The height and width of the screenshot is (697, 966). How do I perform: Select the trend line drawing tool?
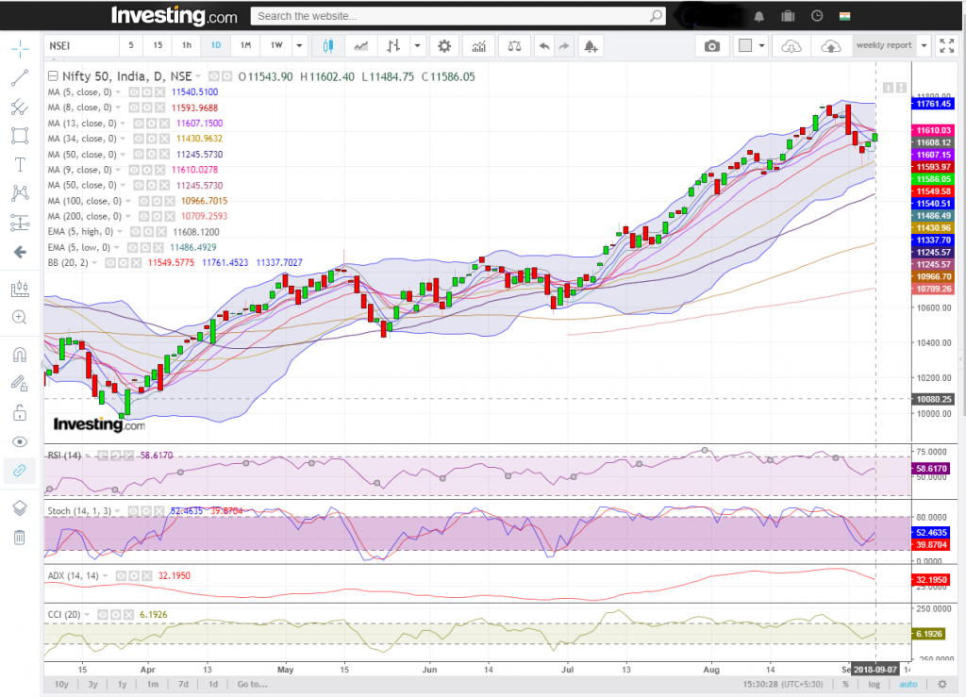click(20, 77)
